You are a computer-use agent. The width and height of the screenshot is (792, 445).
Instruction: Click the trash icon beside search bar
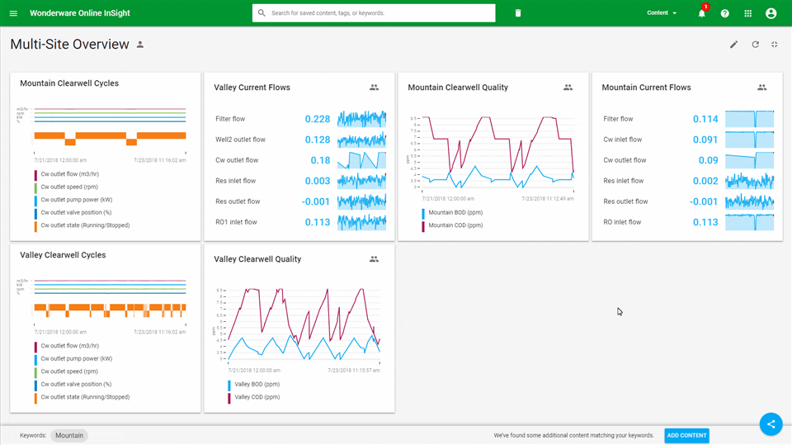tap(518, 13)
